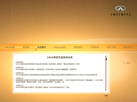Click the EX35 Top Safety Pick entry
The height and width of the screenshot is (102, 137).
56,74
